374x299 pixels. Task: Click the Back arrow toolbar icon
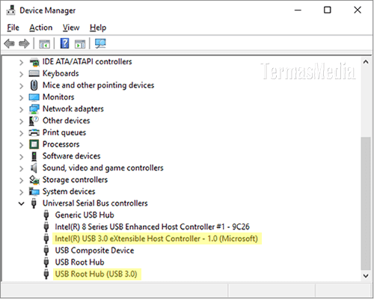(x=10, y=44)
